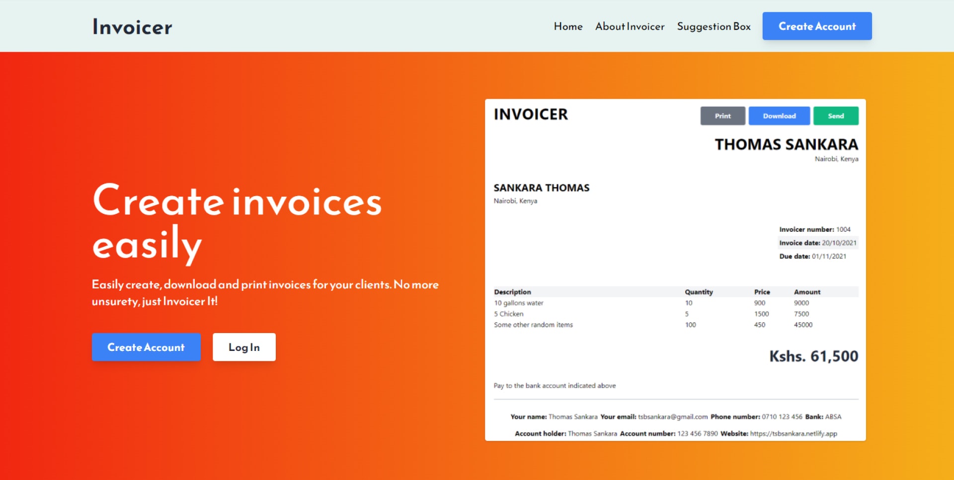The width and height of the screenshot is (954, 480).
Task: Click Download on the invoice preview
Action: tap(778, 116)
